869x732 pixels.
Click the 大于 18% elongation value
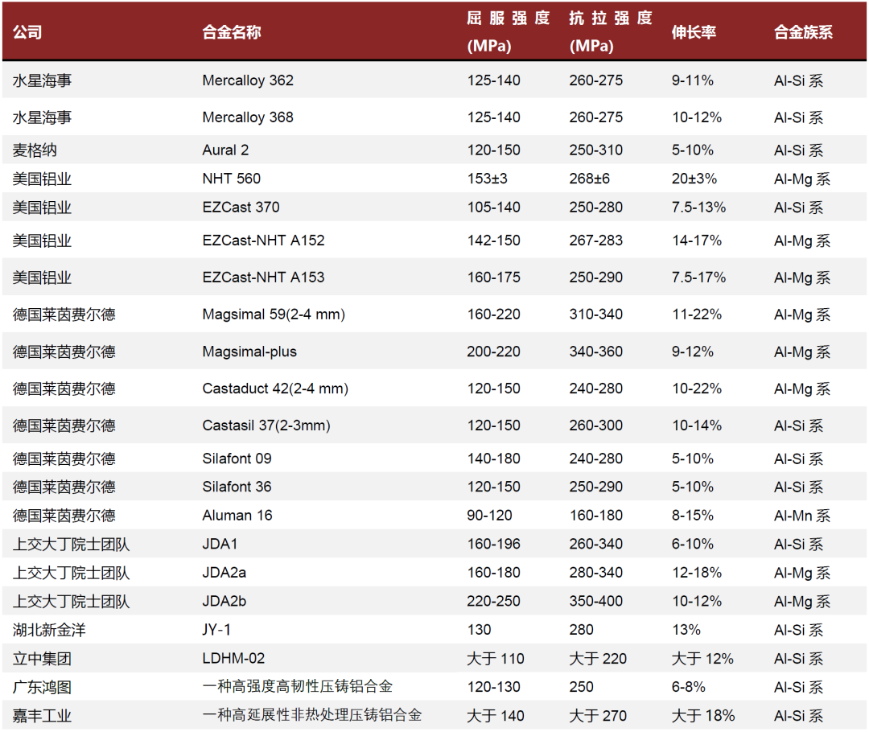pyautogui.click(x=702, y=716)
